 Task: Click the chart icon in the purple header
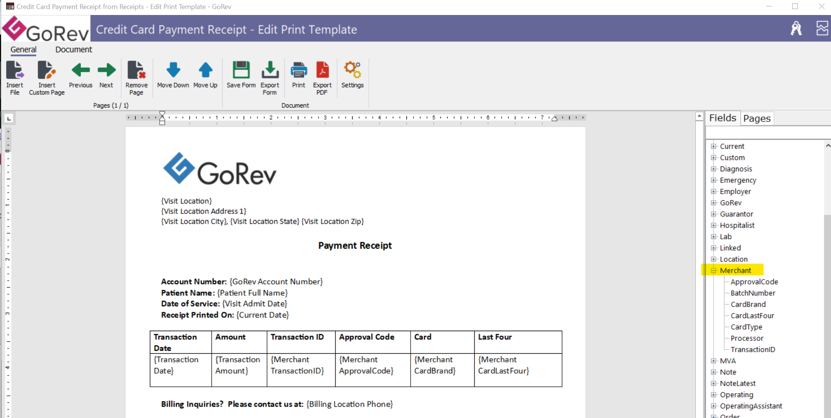point(822,29)
